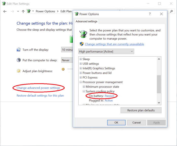Screen dimensions: 177x146
Task: Open the Turn off the display dropdown
Action: point(67,50)
